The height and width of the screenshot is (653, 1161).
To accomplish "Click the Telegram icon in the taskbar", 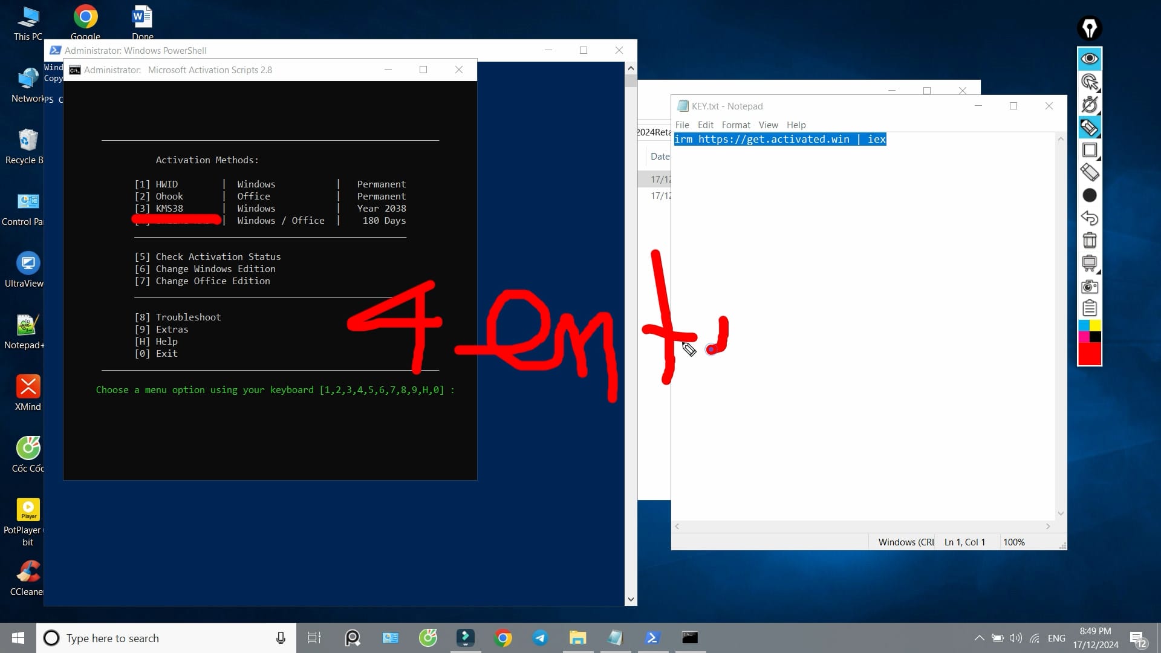I will 540,638.
